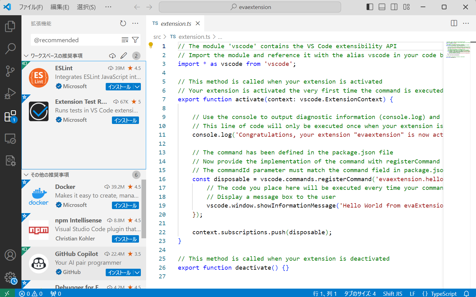Image resolution: width=476 pixels, height=297 pixels.
Task: Toggle the primary sidebar visibility
Action: pos(370,7)
